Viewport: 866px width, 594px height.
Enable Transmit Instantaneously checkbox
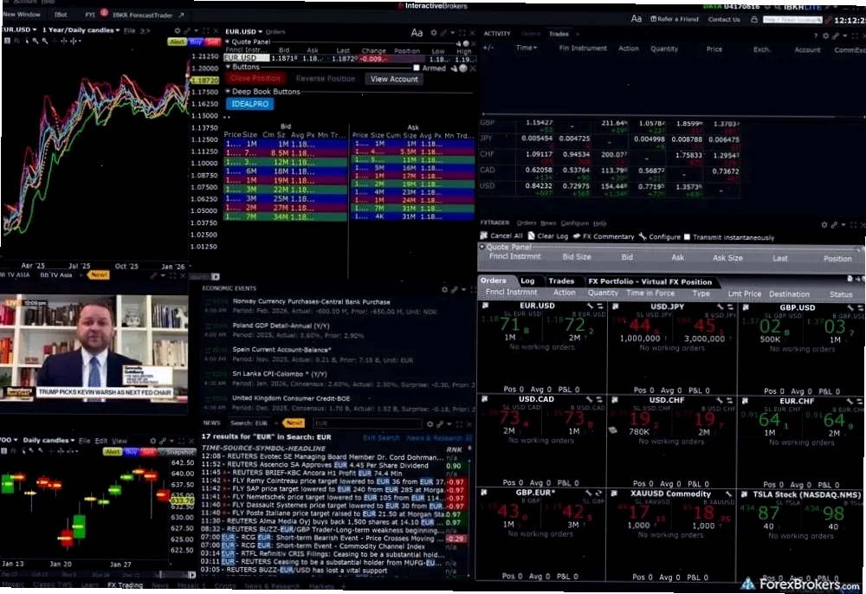[687, 237]
